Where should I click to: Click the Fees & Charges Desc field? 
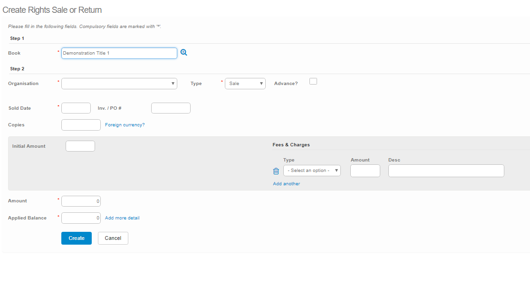tap(446, 171)
